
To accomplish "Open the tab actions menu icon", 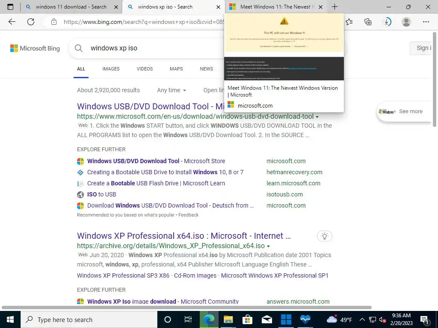I will 10,7.
